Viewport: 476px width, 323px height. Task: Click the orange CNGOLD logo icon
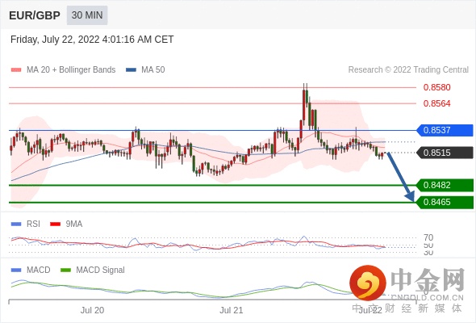point(368,283)
